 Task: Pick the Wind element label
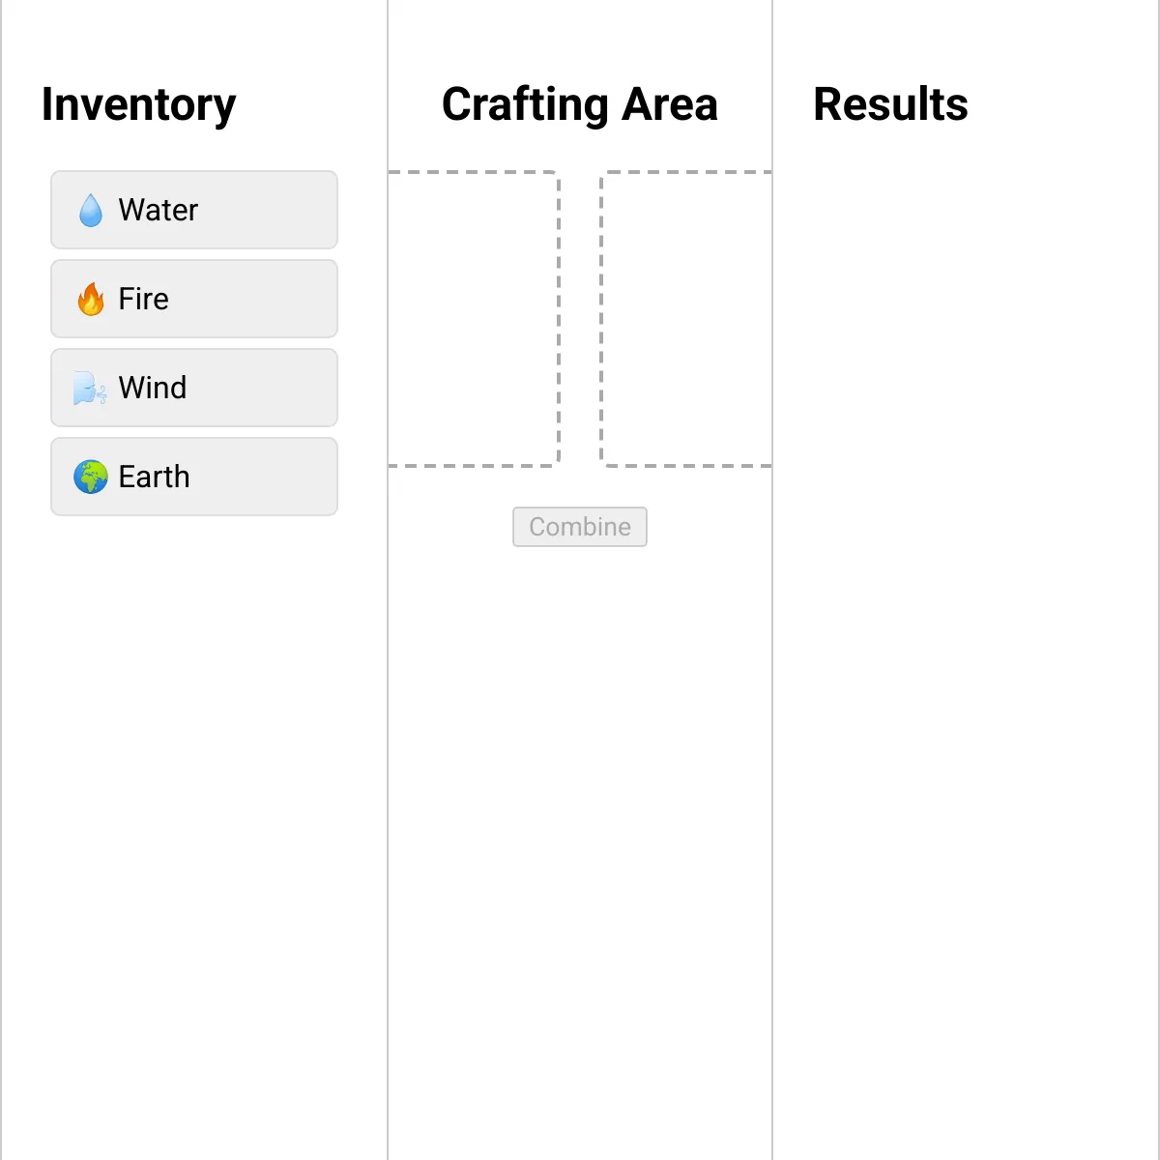tap(153, 388)
